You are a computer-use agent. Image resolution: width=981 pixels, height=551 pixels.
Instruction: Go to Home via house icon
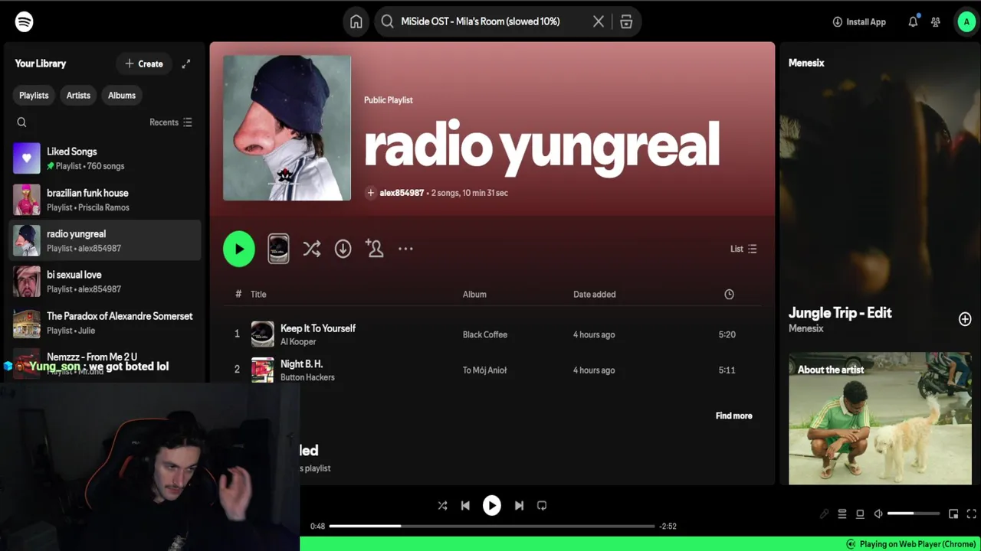coord(356,21)
